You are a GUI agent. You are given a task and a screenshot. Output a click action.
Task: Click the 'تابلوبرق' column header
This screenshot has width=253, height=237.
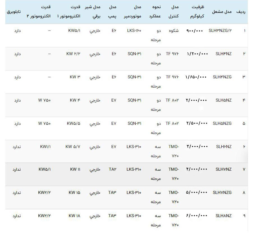click(x=14, y=12)
